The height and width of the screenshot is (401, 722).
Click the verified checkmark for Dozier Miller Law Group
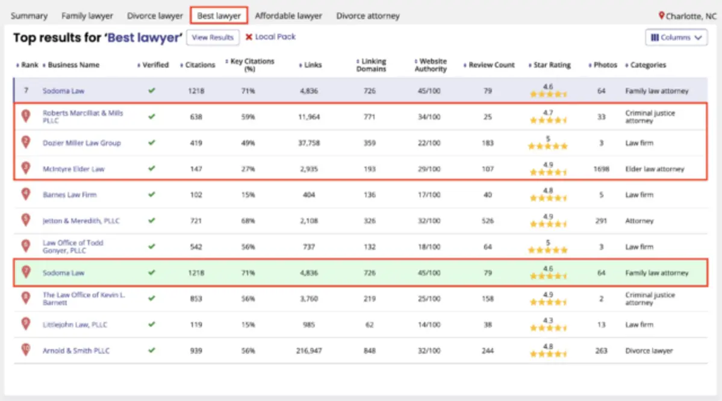(x=151, y=143)
